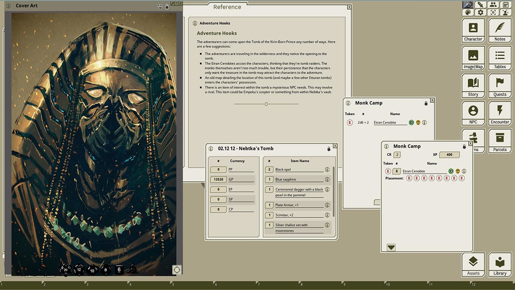Image resolution: width=515 pixels, height=290 pixels.
Task: Open the Quests sidebar panel
Action: (500, 86)
